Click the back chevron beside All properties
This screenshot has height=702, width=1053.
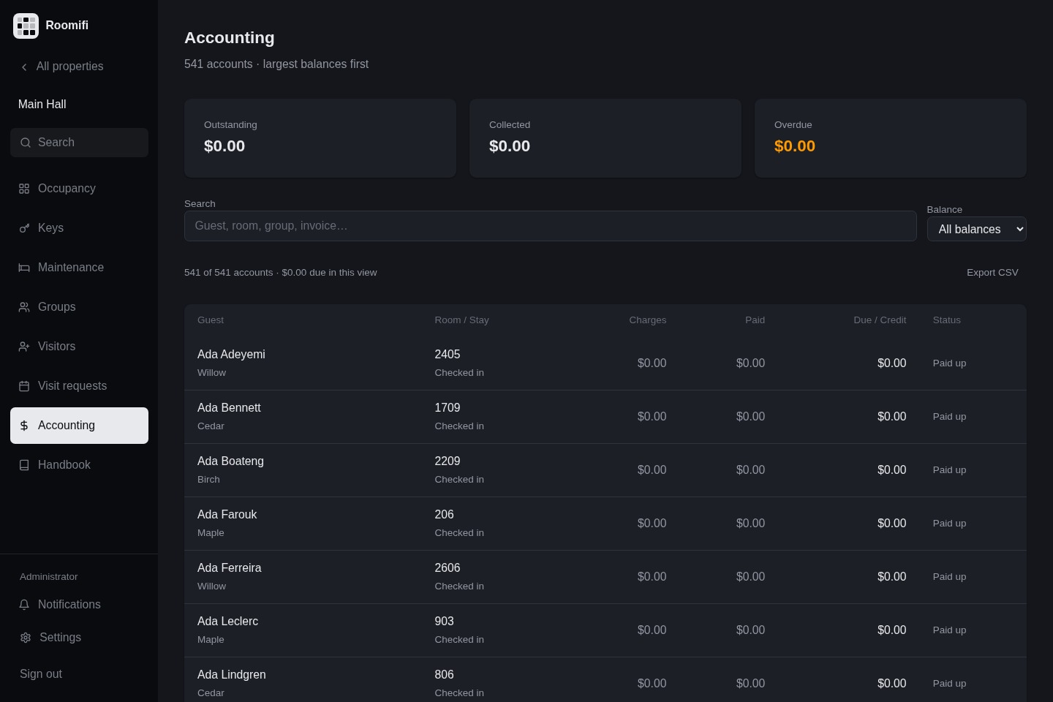tap(24, 67)
